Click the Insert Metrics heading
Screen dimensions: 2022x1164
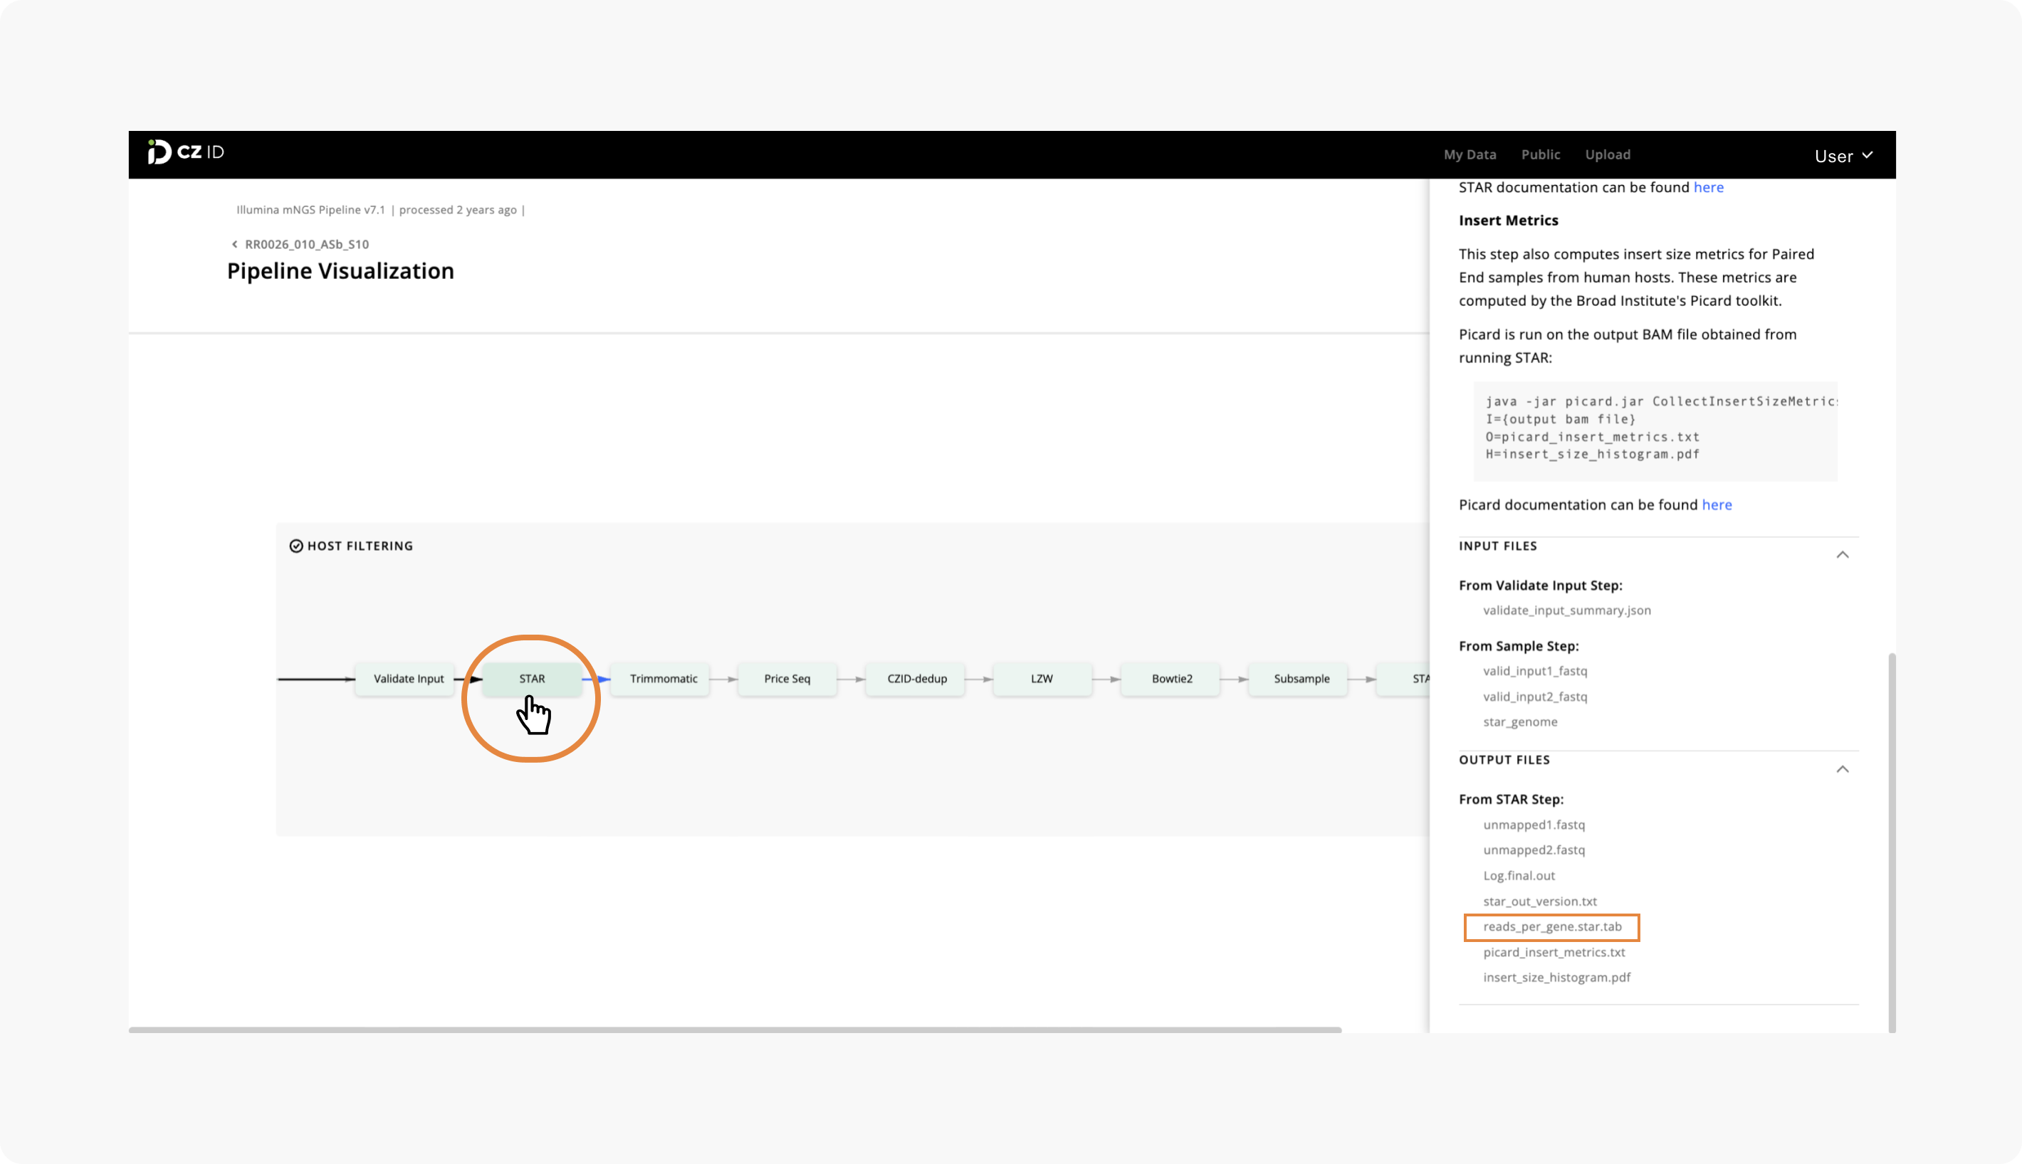[1508, 221]
